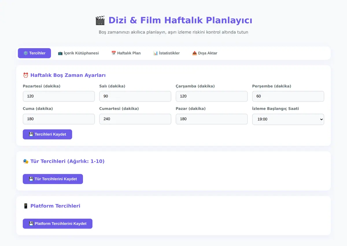Open the Dışa Aktar tab
Viewport: 347px width, 246px height.
(205, 53)
